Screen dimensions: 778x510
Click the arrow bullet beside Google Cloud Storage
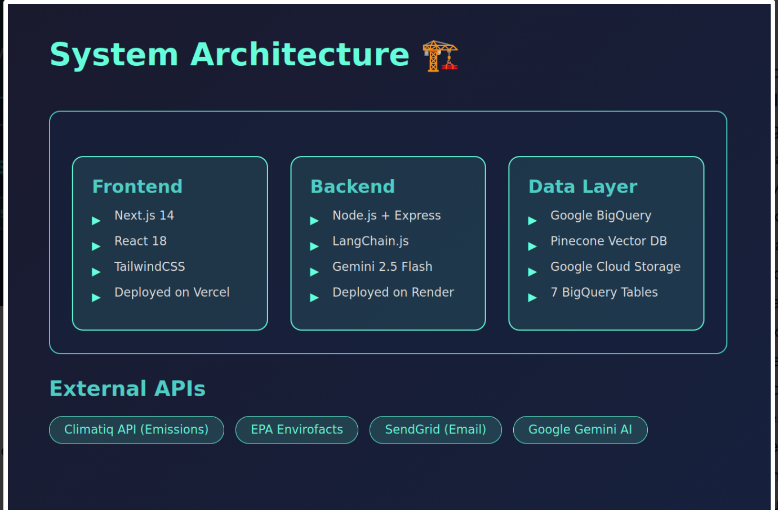pyautogui.click(x=532, y=272)
